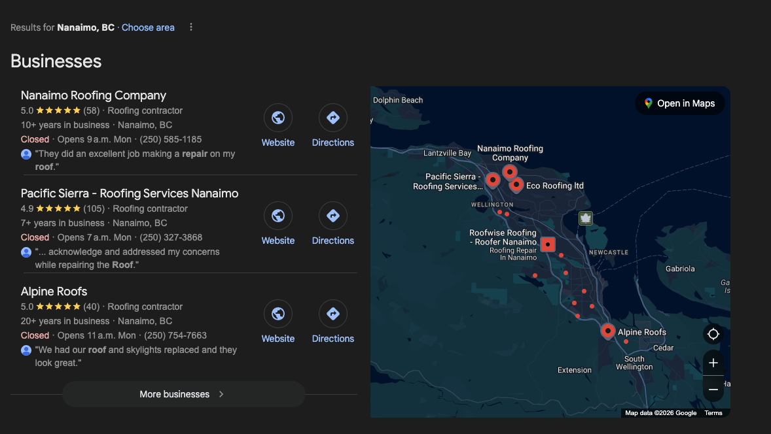This screenshot has height=434, width=771.
Task: Click the (105) review count
Action: 94,209
